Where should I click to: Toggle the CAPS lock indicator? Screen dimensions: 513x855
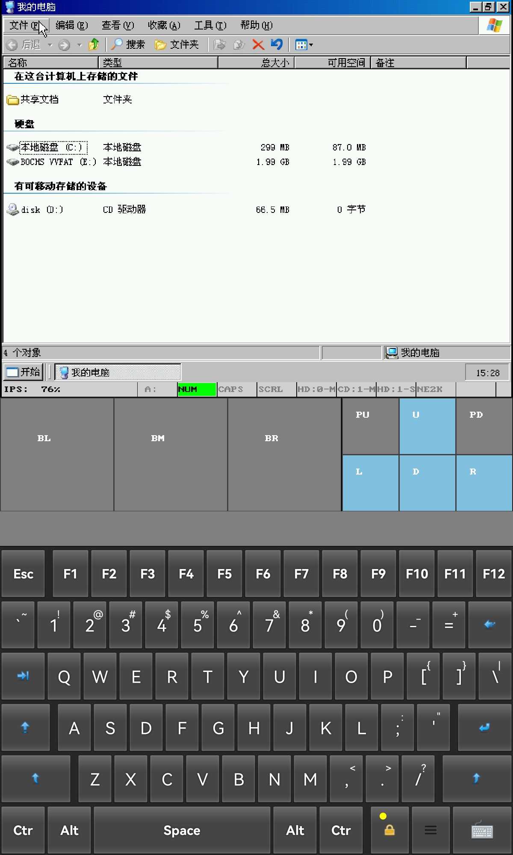pyautogui.click(x=236, y=389)
